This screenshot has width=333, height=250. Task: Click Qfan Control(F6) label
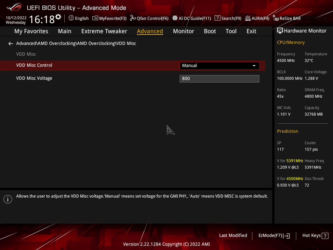(153, 18)
